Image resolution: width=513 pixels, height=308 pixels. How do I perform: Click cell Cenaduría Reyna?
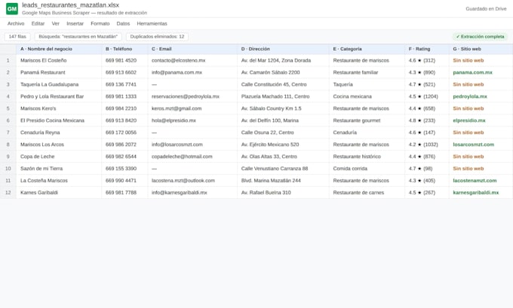pyautogui.click(x=59, y=133)
